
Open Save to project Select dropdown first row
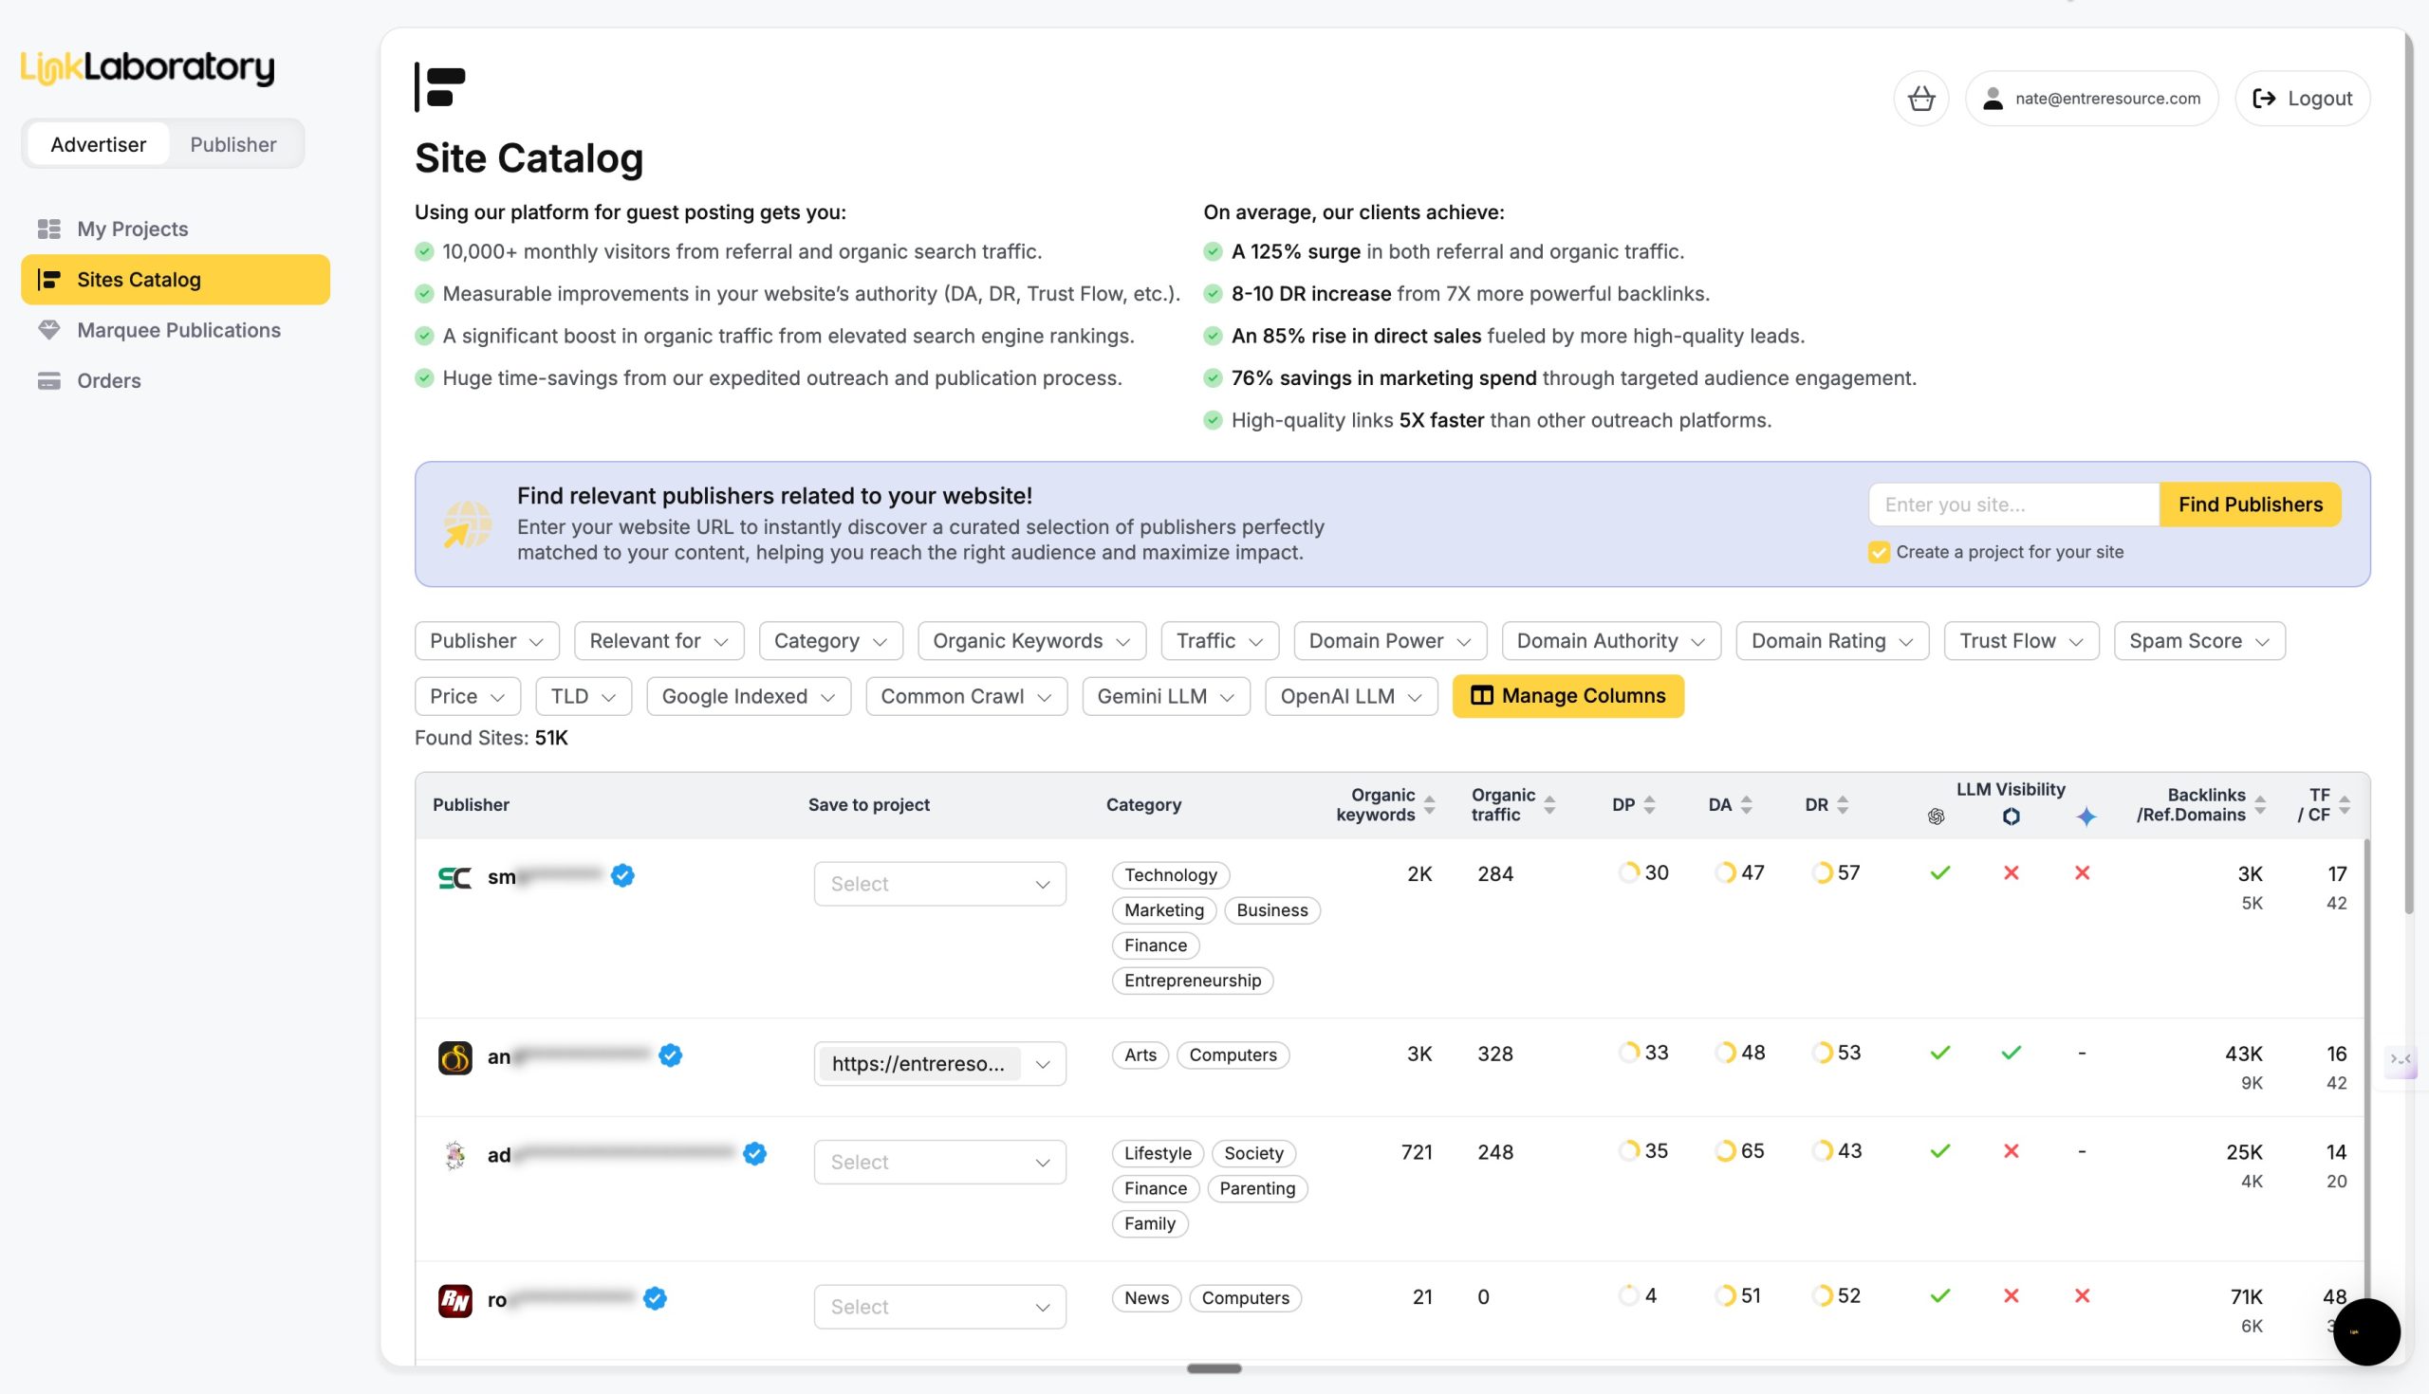coord(938,884)
